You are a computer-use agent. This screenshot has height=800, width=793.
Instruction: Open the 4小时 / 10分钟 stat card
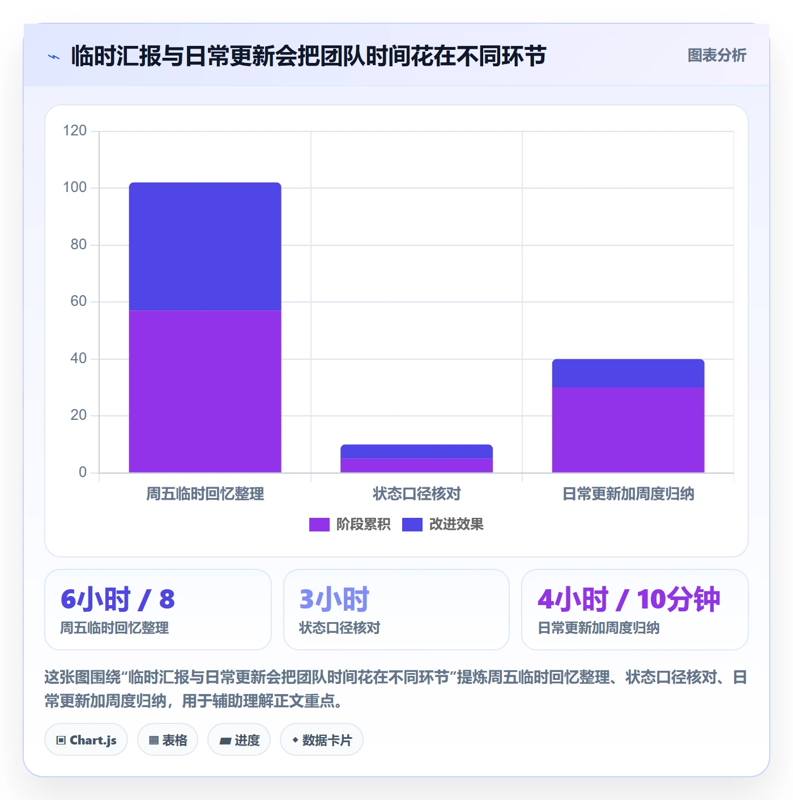(635, 610)
